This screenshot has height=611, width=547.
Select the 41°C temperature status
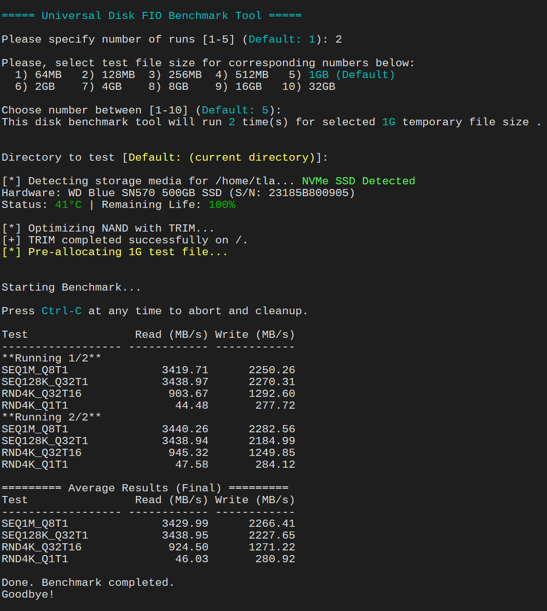pos(68,204)
